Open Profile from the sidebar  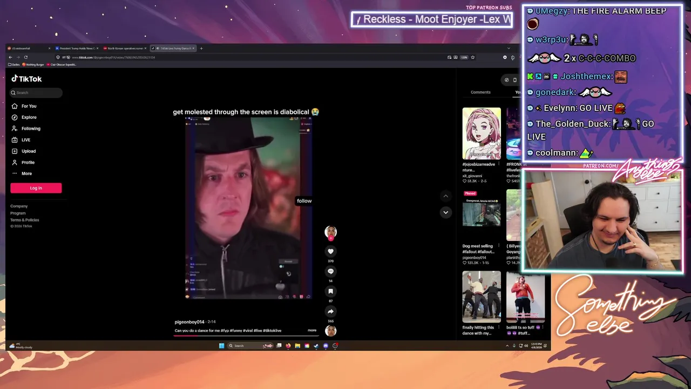tap(24, 162)
